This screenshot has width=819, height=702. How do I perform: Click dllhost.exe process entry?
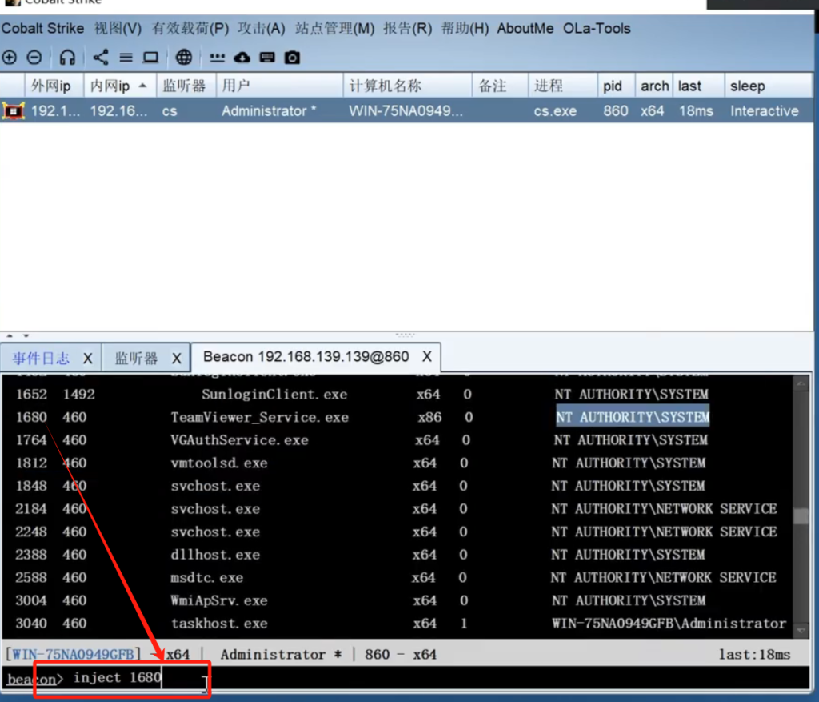point(214,555)
